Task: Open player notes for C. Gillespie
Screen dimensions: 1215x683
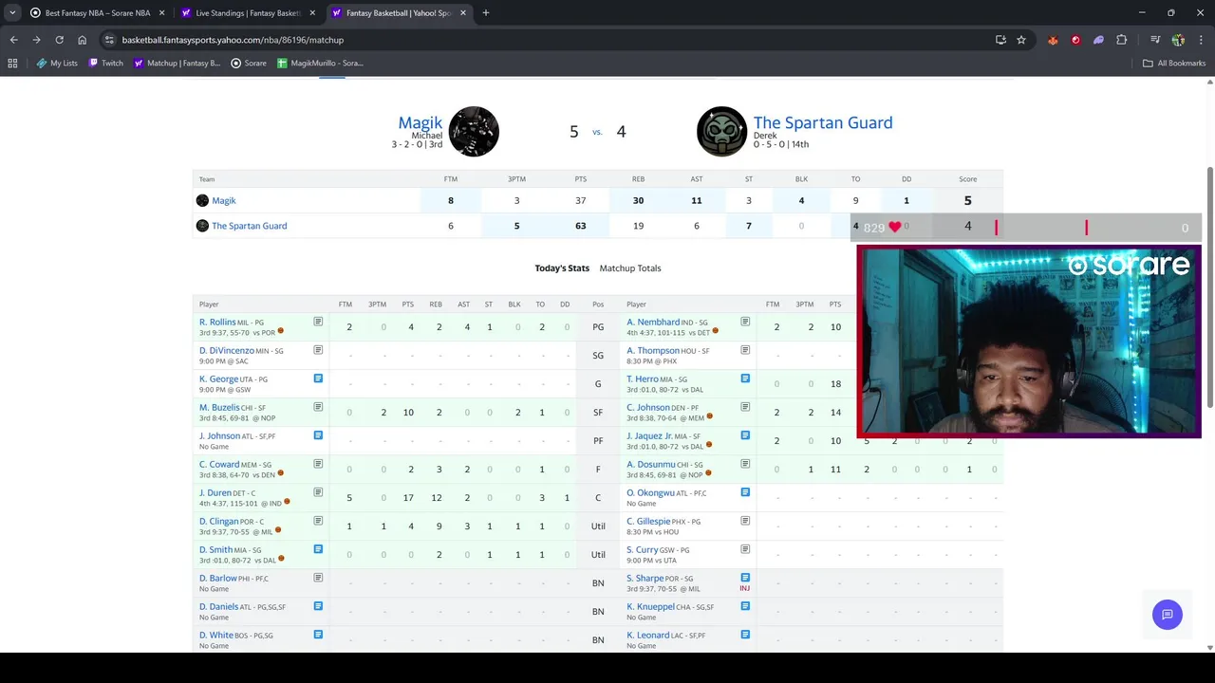Action: coord(745,521)
